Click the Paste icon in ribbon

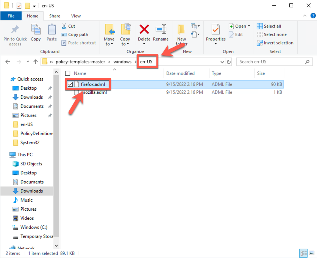(x=52, y=29)
